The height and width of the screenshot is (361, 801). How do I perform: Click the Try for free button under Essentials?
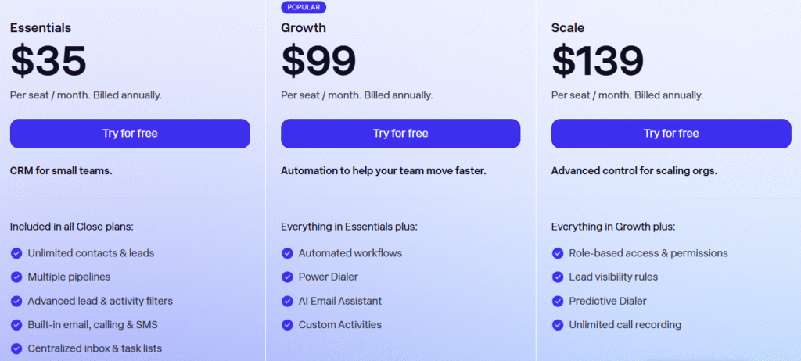130,134
